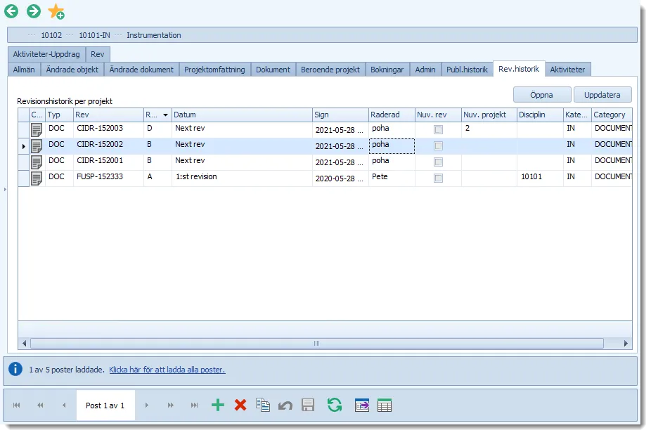Click the document icon in CIDR-152001 row

37,162
